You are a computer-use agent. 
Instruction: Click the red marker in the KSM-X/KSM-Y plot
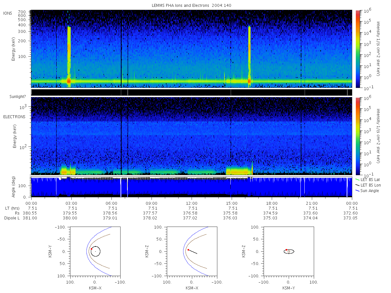click(92, 249)
